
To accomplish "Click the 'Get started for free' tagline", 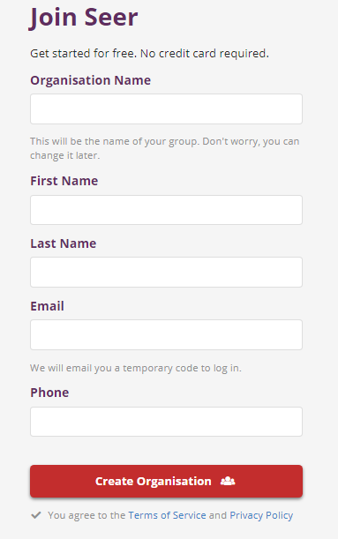I will click(149, 53).
